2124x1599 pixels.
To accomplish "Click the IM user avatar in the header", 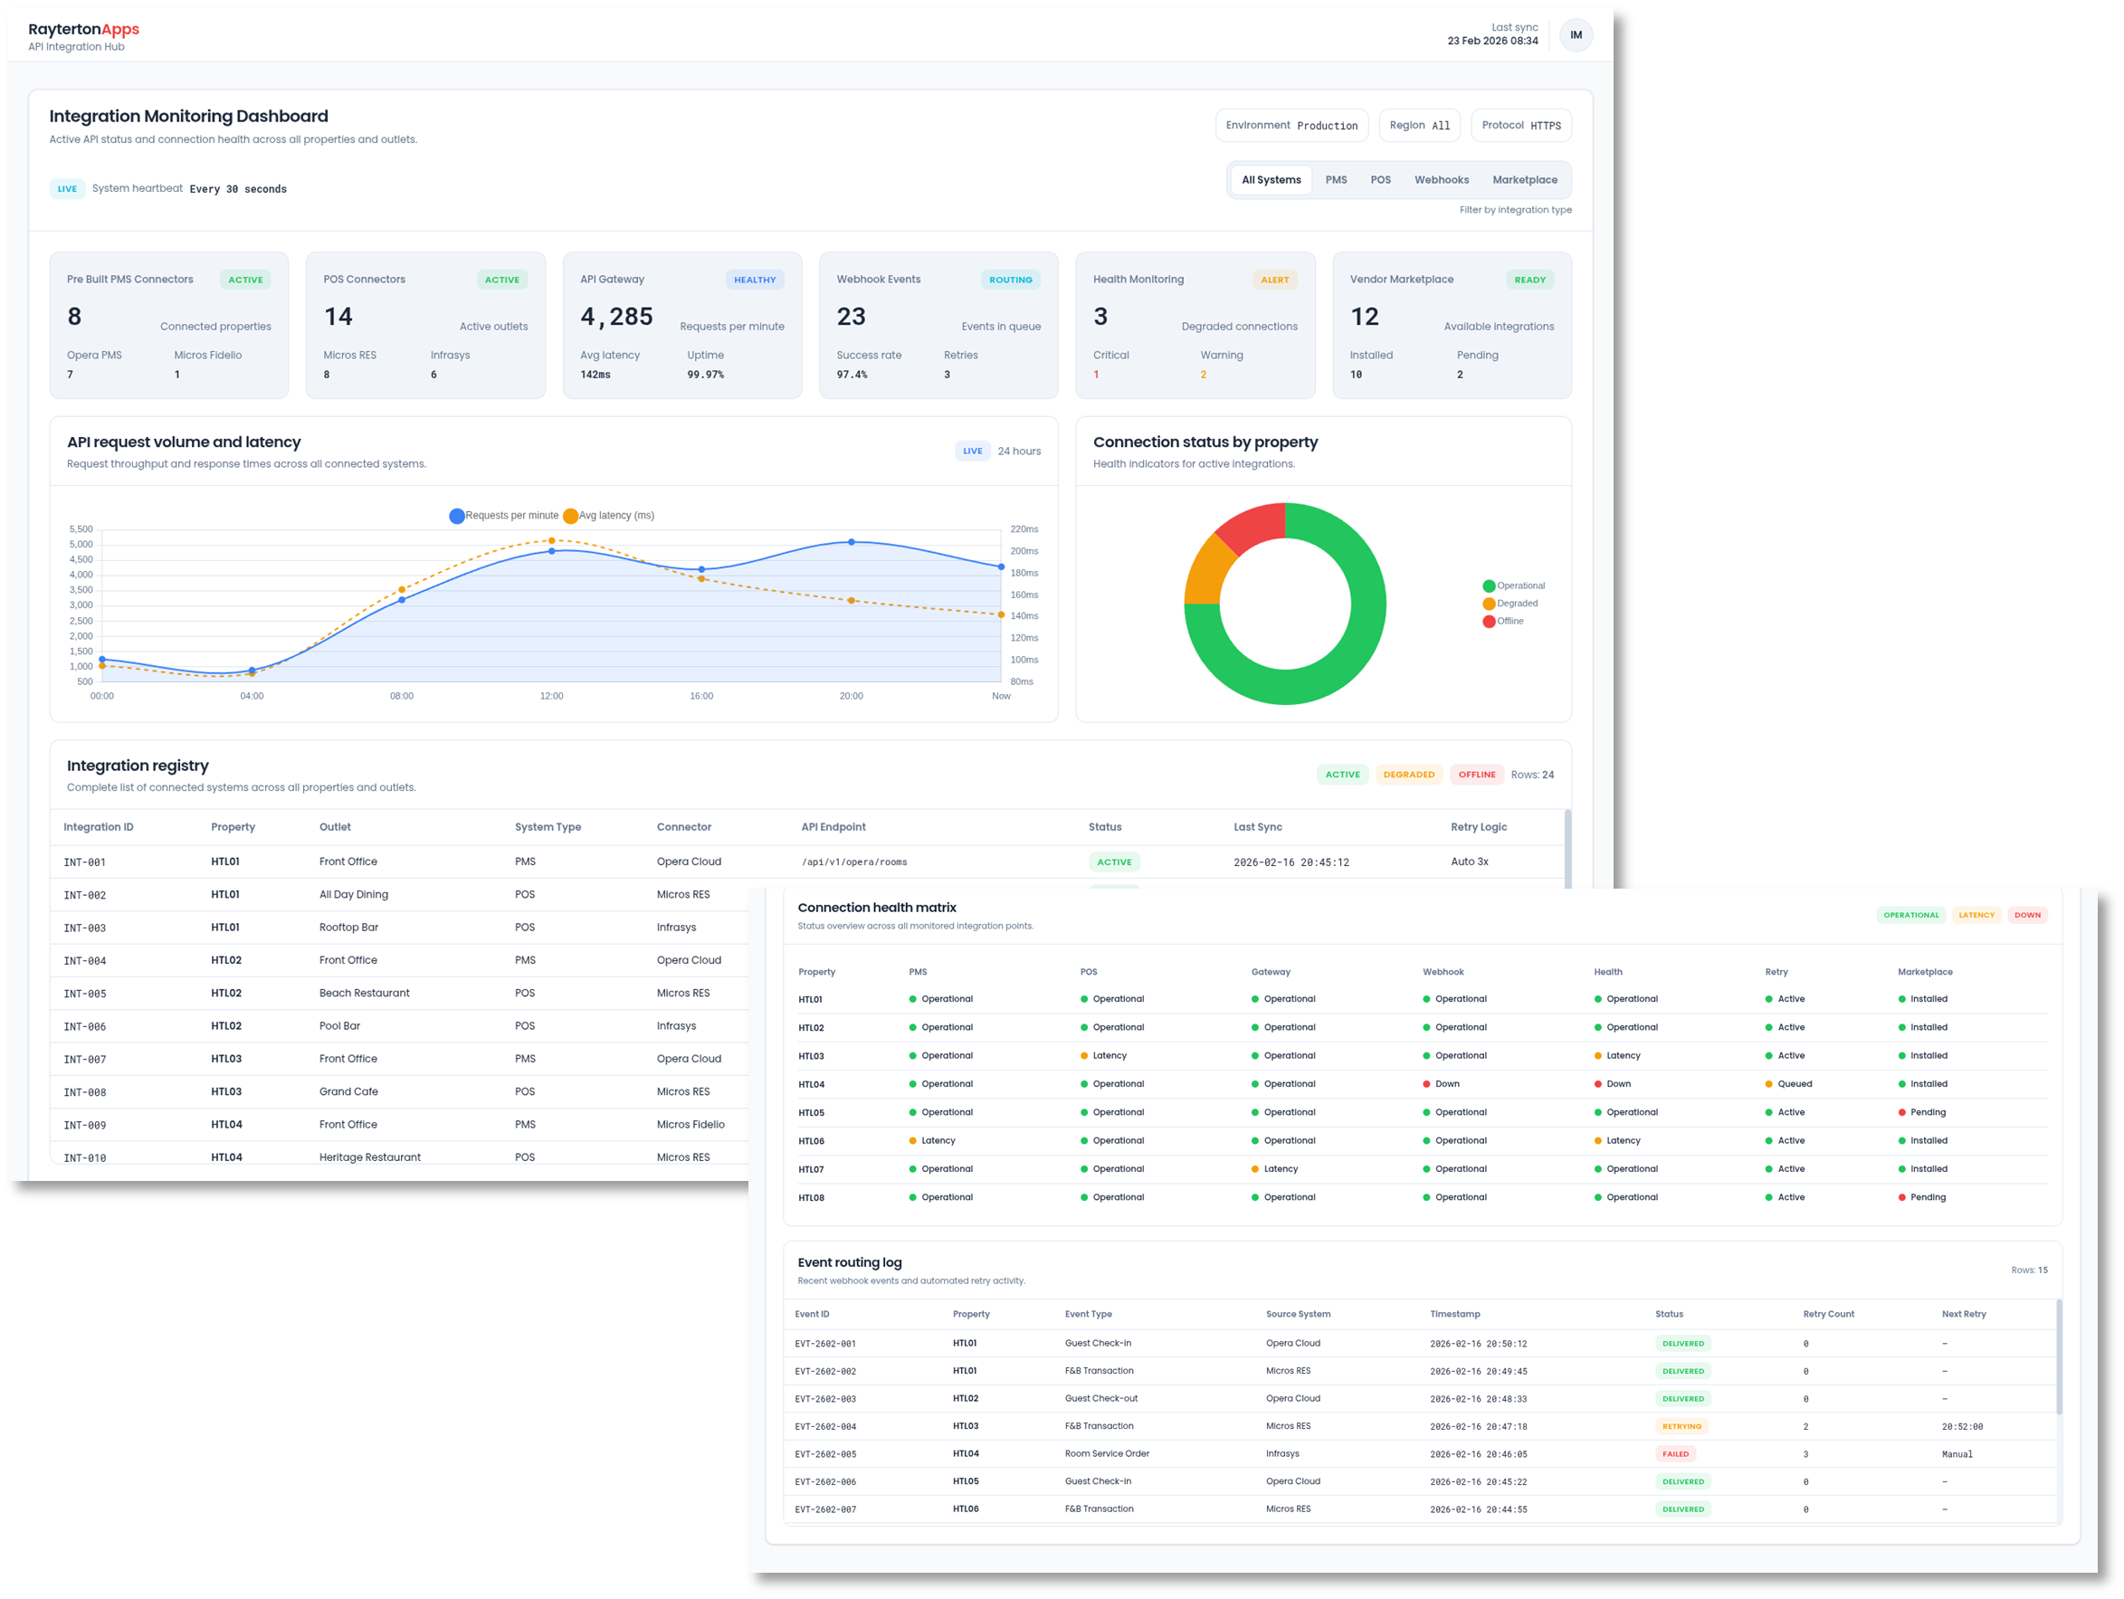I will tap(1576, 34).
